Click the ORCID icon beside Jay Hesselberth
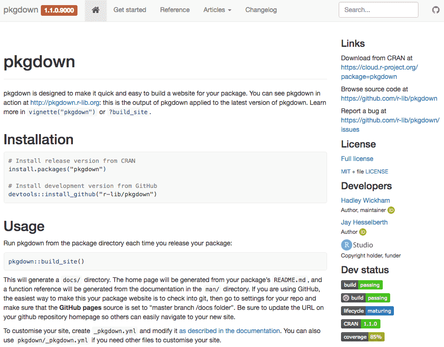This screenshot has width=444, height=347. 363,232
